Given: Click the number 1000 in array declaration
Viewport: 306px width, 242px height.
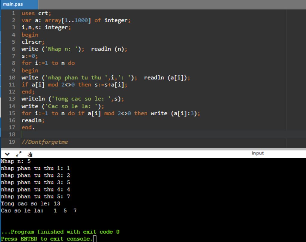Looking at the screenshot, I should click(81, 20).
